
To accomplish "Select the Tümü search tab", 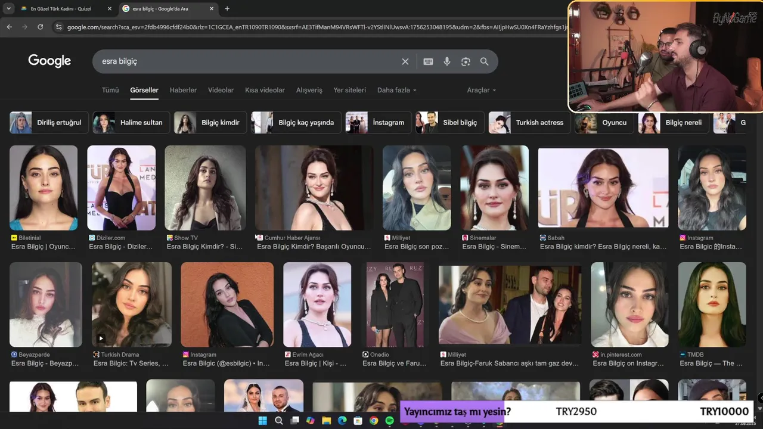I will (x=110, y=90).
